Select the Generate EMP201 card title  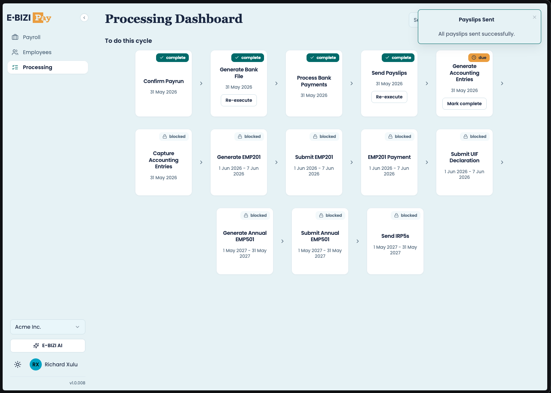coord(239,157)
